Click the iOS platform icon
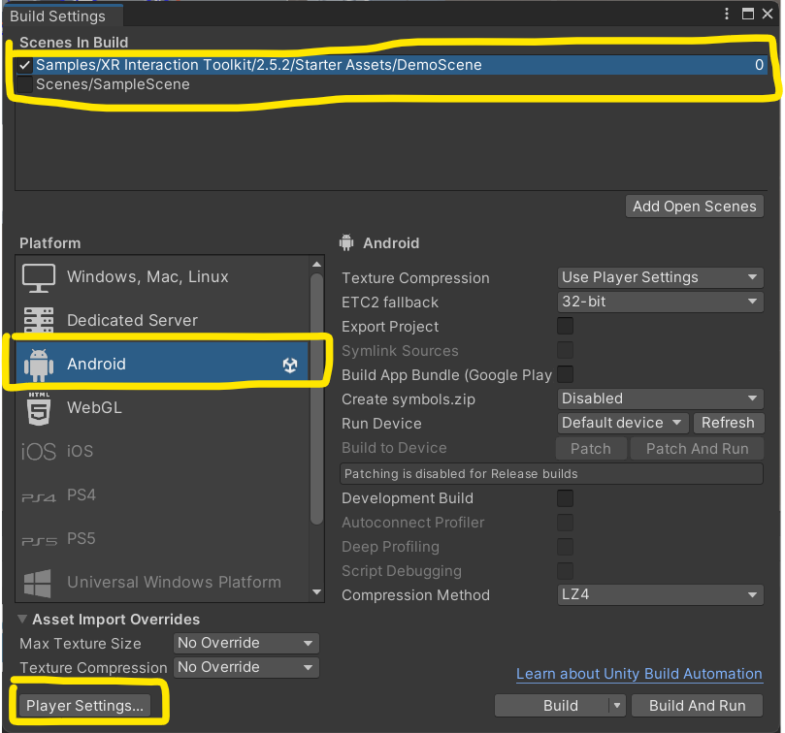This screenshot has width=785, height=733. point(39,451)
